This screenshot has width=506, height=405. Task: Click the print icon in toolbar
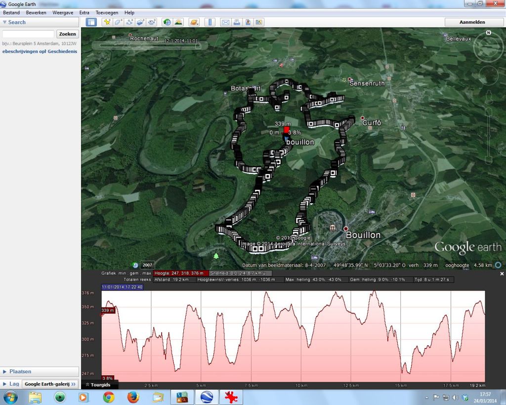click(x=237, y=22)
